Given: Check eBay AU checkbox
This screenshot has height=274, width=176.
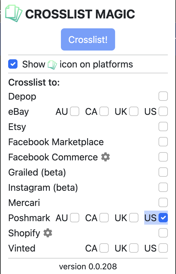Looking at the screenshot, I should pos(75,112).
